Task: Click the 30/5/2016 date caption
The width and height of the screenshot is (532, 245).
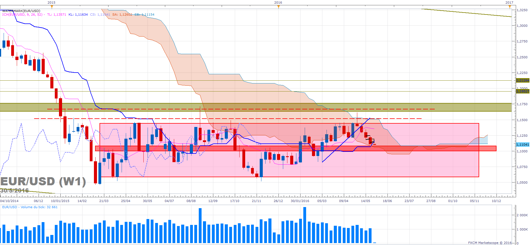Action: [15, 191]
